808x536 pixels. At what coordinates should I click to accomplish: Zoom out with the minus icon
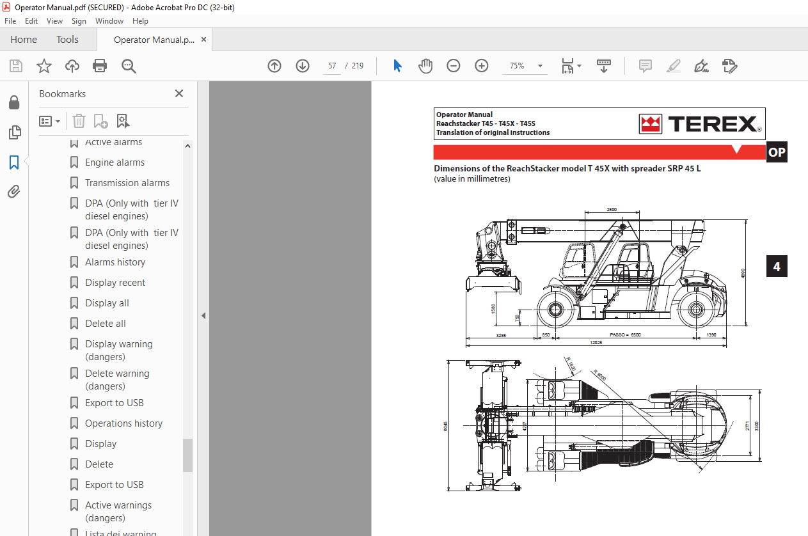click(454, 66)
